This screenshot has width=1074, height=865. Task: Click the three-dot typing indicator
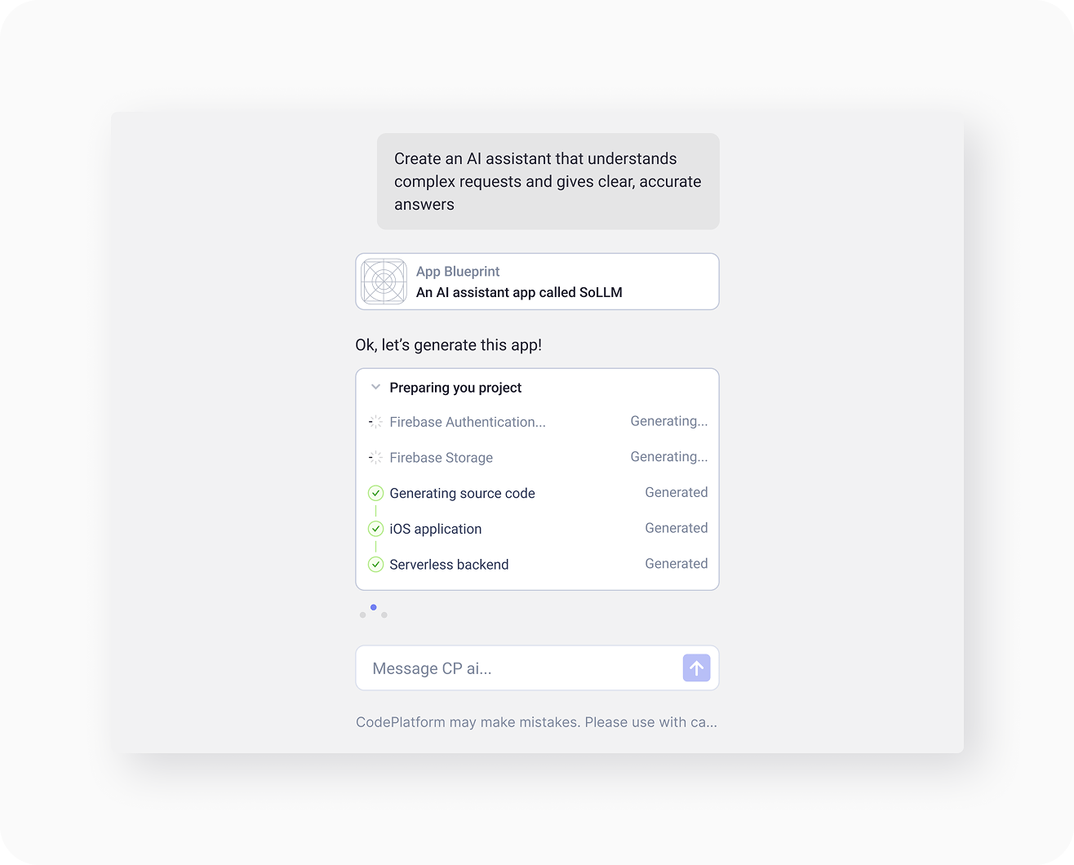pyautogui.click(x=374, y=611)
